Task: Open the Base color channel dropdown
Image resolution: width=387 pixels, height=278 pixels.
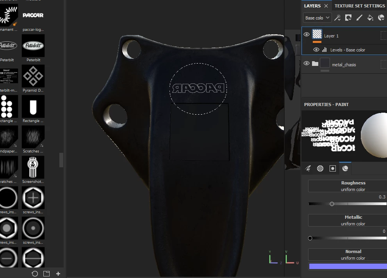Action: click(317, 18)
